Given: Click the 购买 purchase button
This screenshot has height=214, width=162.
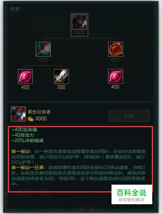Looking at the screenshot, I should pyautogui.click(x=129, y=116).
